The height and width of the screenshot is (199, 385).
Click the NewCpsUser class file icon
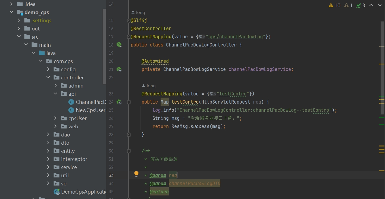(x=71, y=110)
